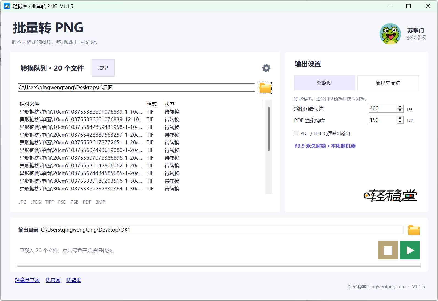The image size is (438, 301).
Task: Click the stop conversion button
Action: [x=388, y=250]
